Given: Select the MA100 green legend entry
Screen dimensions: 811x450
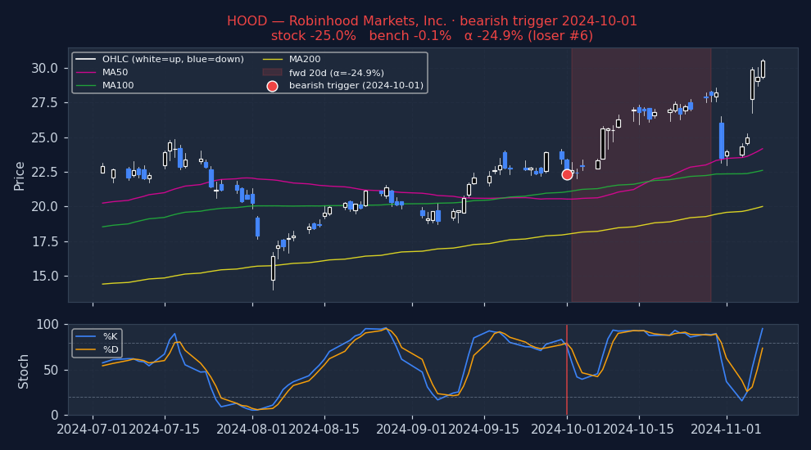Looking at the screenshot, I should pos(105,86).
